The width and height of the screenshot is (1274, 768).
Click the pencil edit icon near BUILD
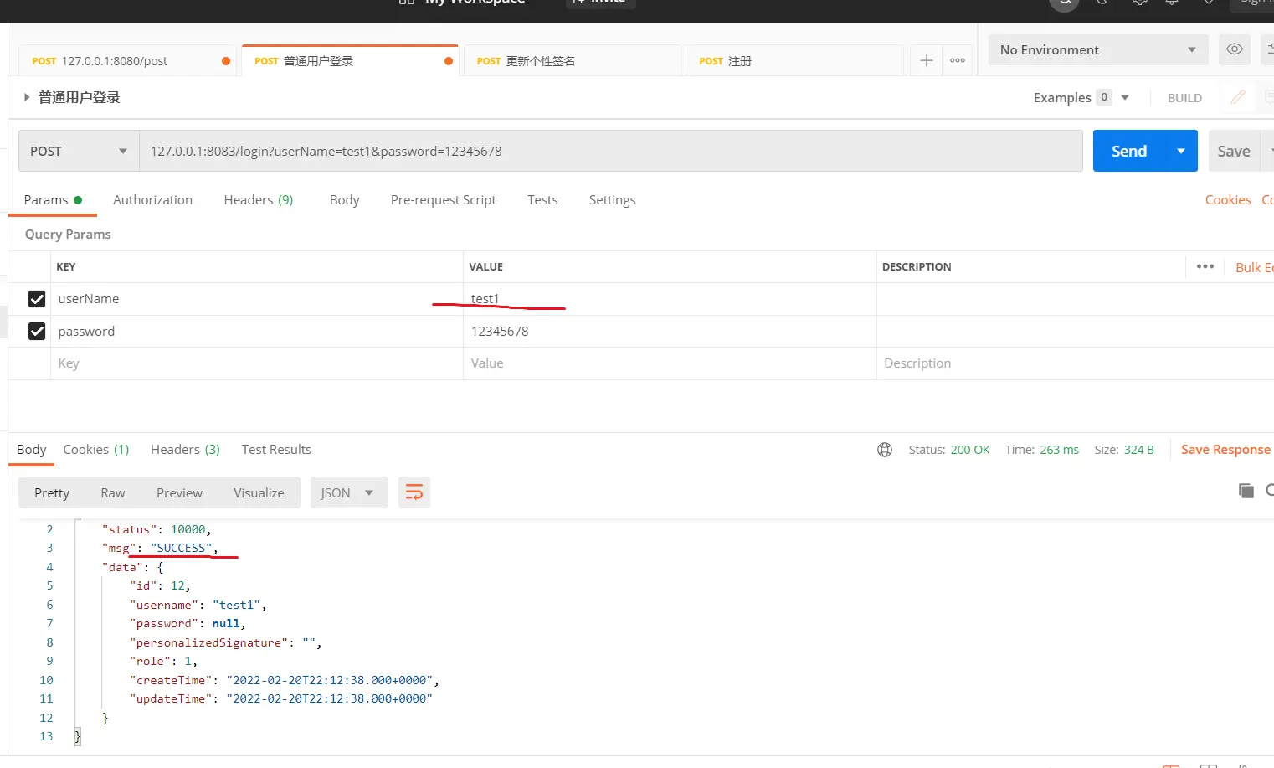click(x=1237, y=97)
